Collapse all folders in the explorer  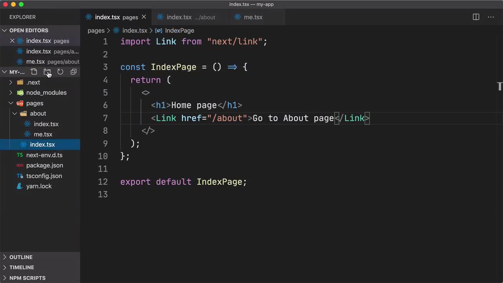click(73, 72)
